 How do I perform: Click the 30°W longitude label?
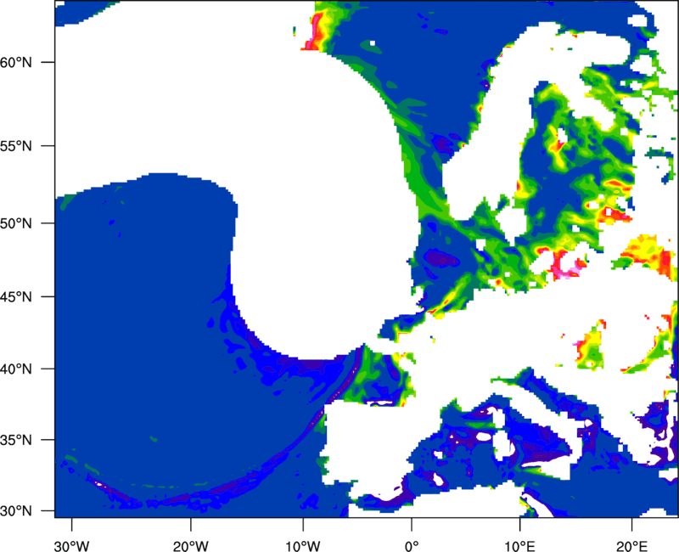71,546
